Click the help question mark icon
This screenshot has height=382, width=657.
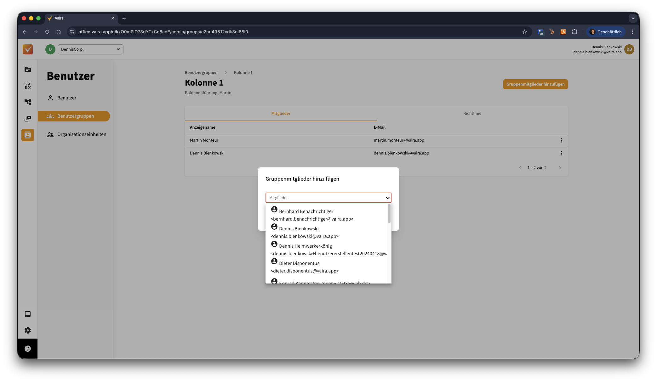(x=28, y=349)
